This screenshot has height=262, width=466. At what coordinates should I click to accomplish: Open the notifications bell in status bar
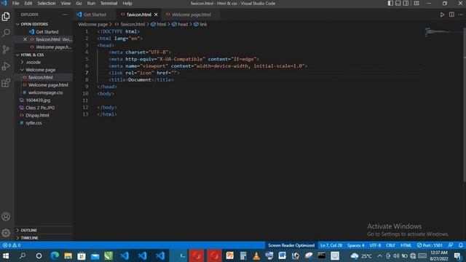point(461,245)
